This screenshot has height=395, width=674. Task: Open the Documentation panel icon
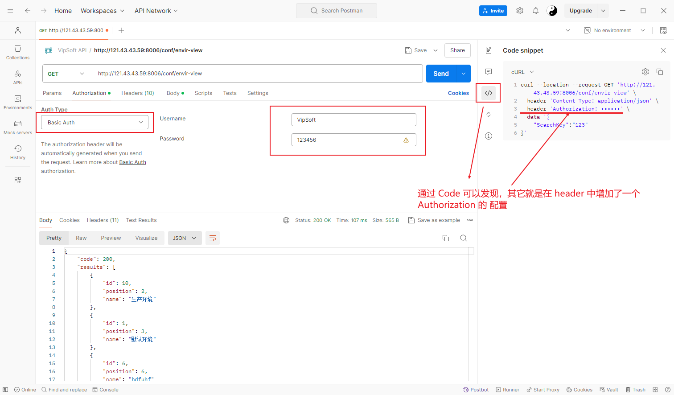489,50
